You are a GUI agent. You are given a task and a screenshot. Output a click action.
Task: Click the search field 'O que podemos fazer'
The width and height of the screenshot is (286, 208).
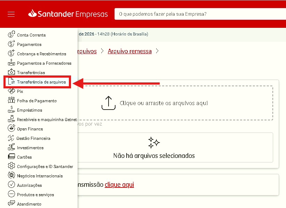pos(200,14)
